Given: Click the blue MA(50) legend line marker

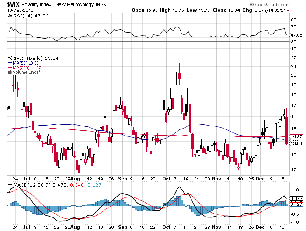Looking at the screenshot, I should pyautogui.click(x=10, y=63).
